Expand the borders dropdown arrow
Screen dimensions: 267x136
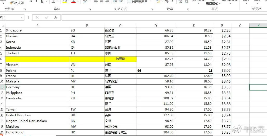tap(58, 1)
